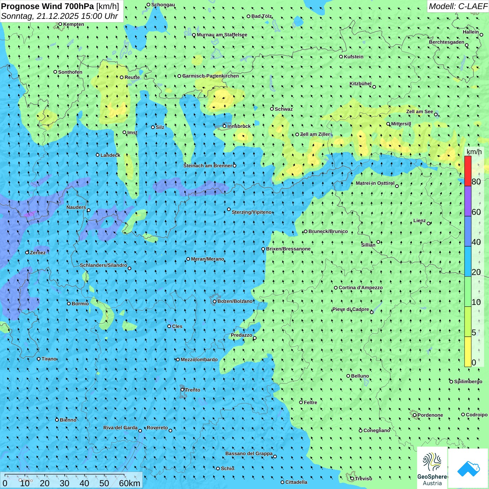The height and width of the screenshot is (489, 489).
Task: Click the 'Sonthofen' label
Action: coord(70,72)
